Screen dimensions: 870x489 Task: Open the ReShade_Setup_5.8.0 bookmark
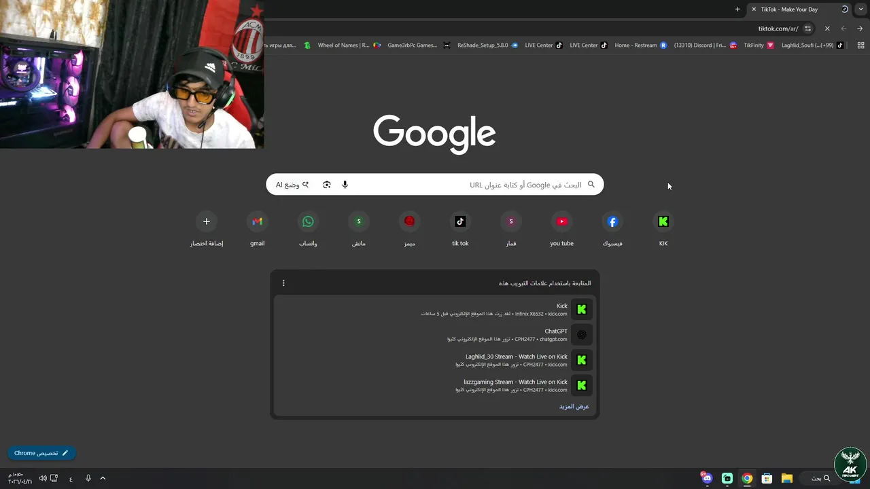point(487,46)
